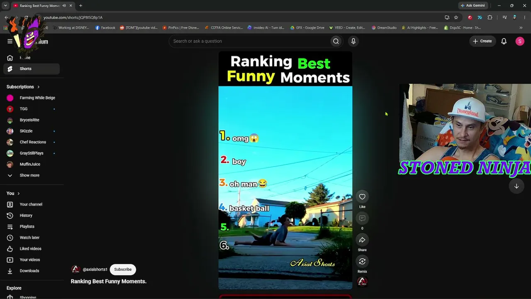Screen dimensions: 531x299
Task: Open the tab search dropdown
Action: pos(5,5)
